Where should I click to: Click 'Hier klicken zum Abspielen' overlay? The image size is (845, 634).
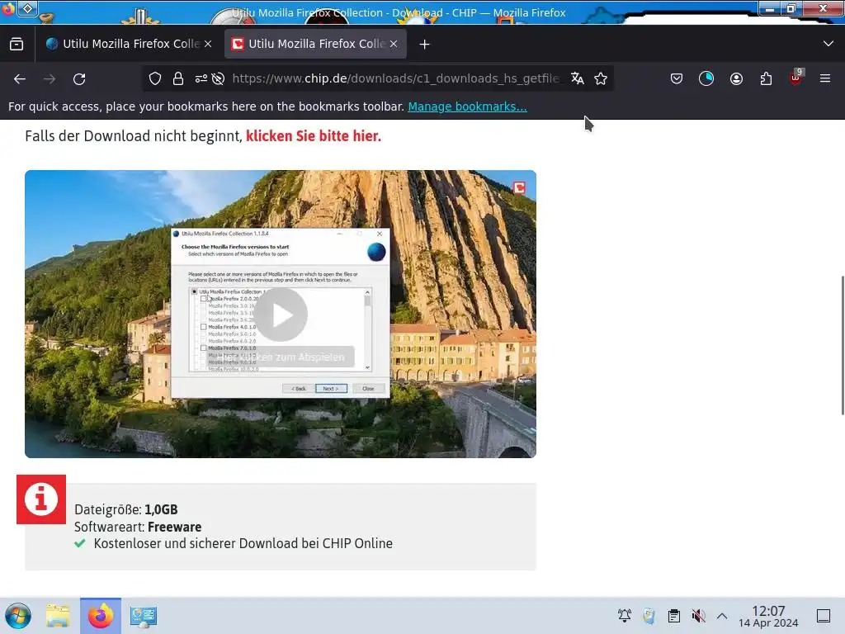[281, 357]
